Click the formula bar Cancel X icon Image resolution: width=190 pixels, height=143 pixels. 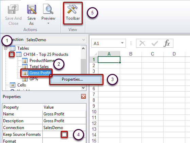tap(142, 43)
